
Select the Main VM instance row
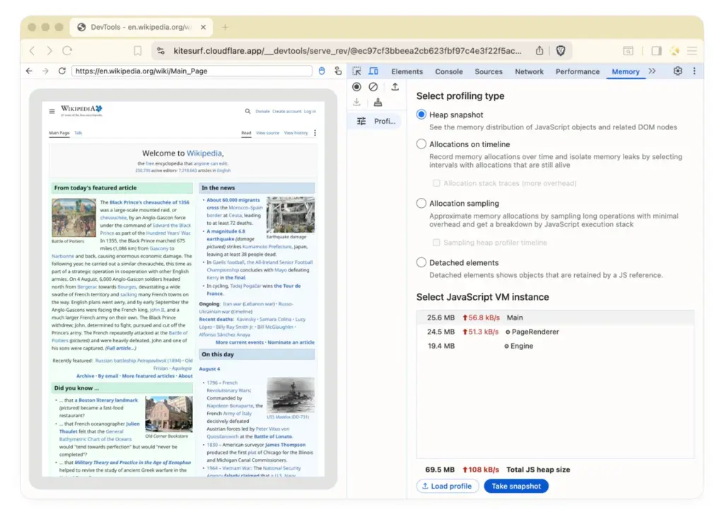(x=555, y=318)
